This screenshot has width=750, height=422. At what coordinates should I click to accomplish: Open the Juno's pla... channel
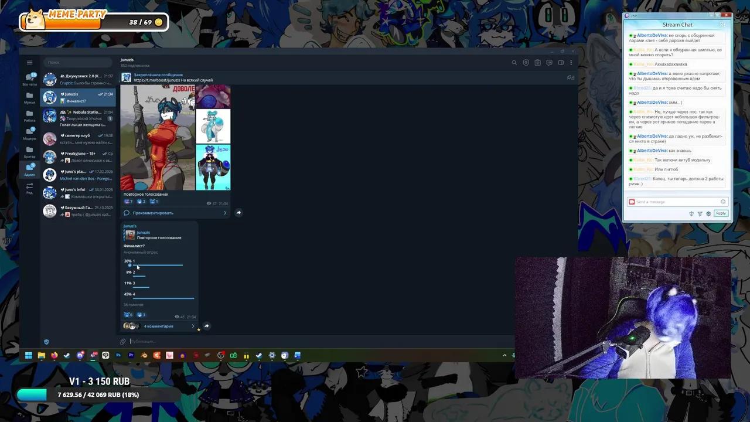78,175
